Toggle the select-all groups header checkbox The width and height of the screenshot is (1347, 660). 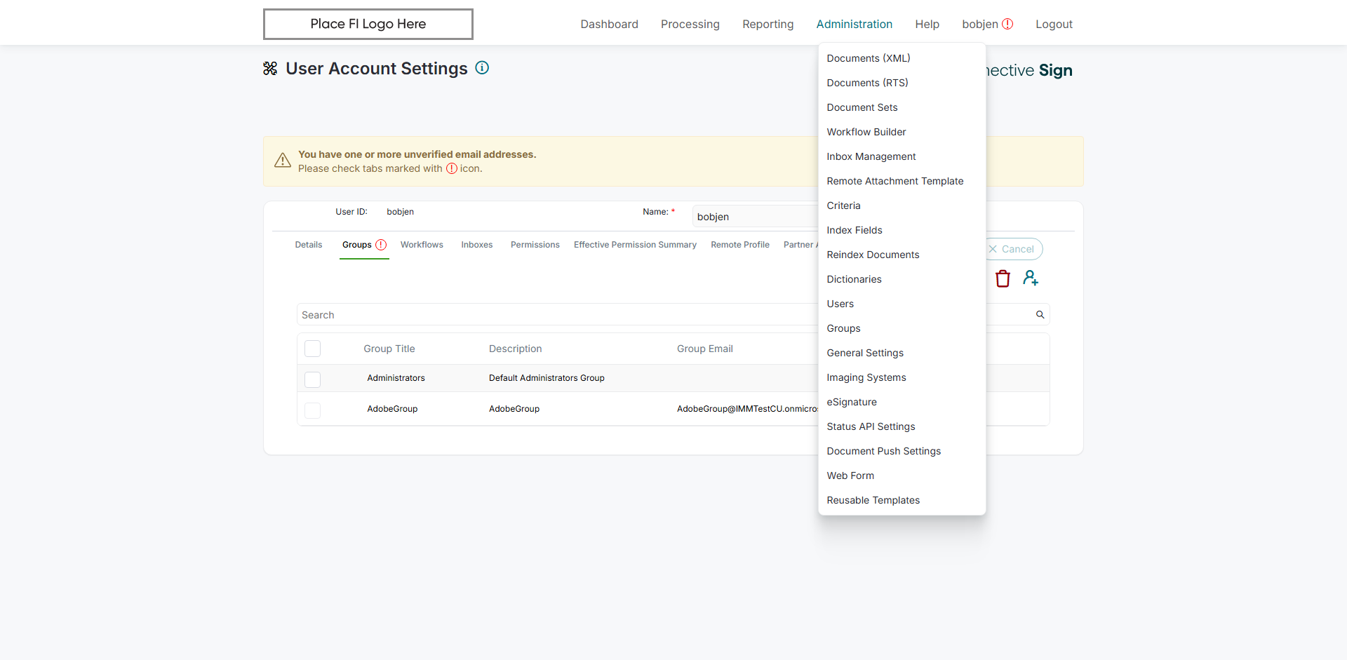click(313, 349)
